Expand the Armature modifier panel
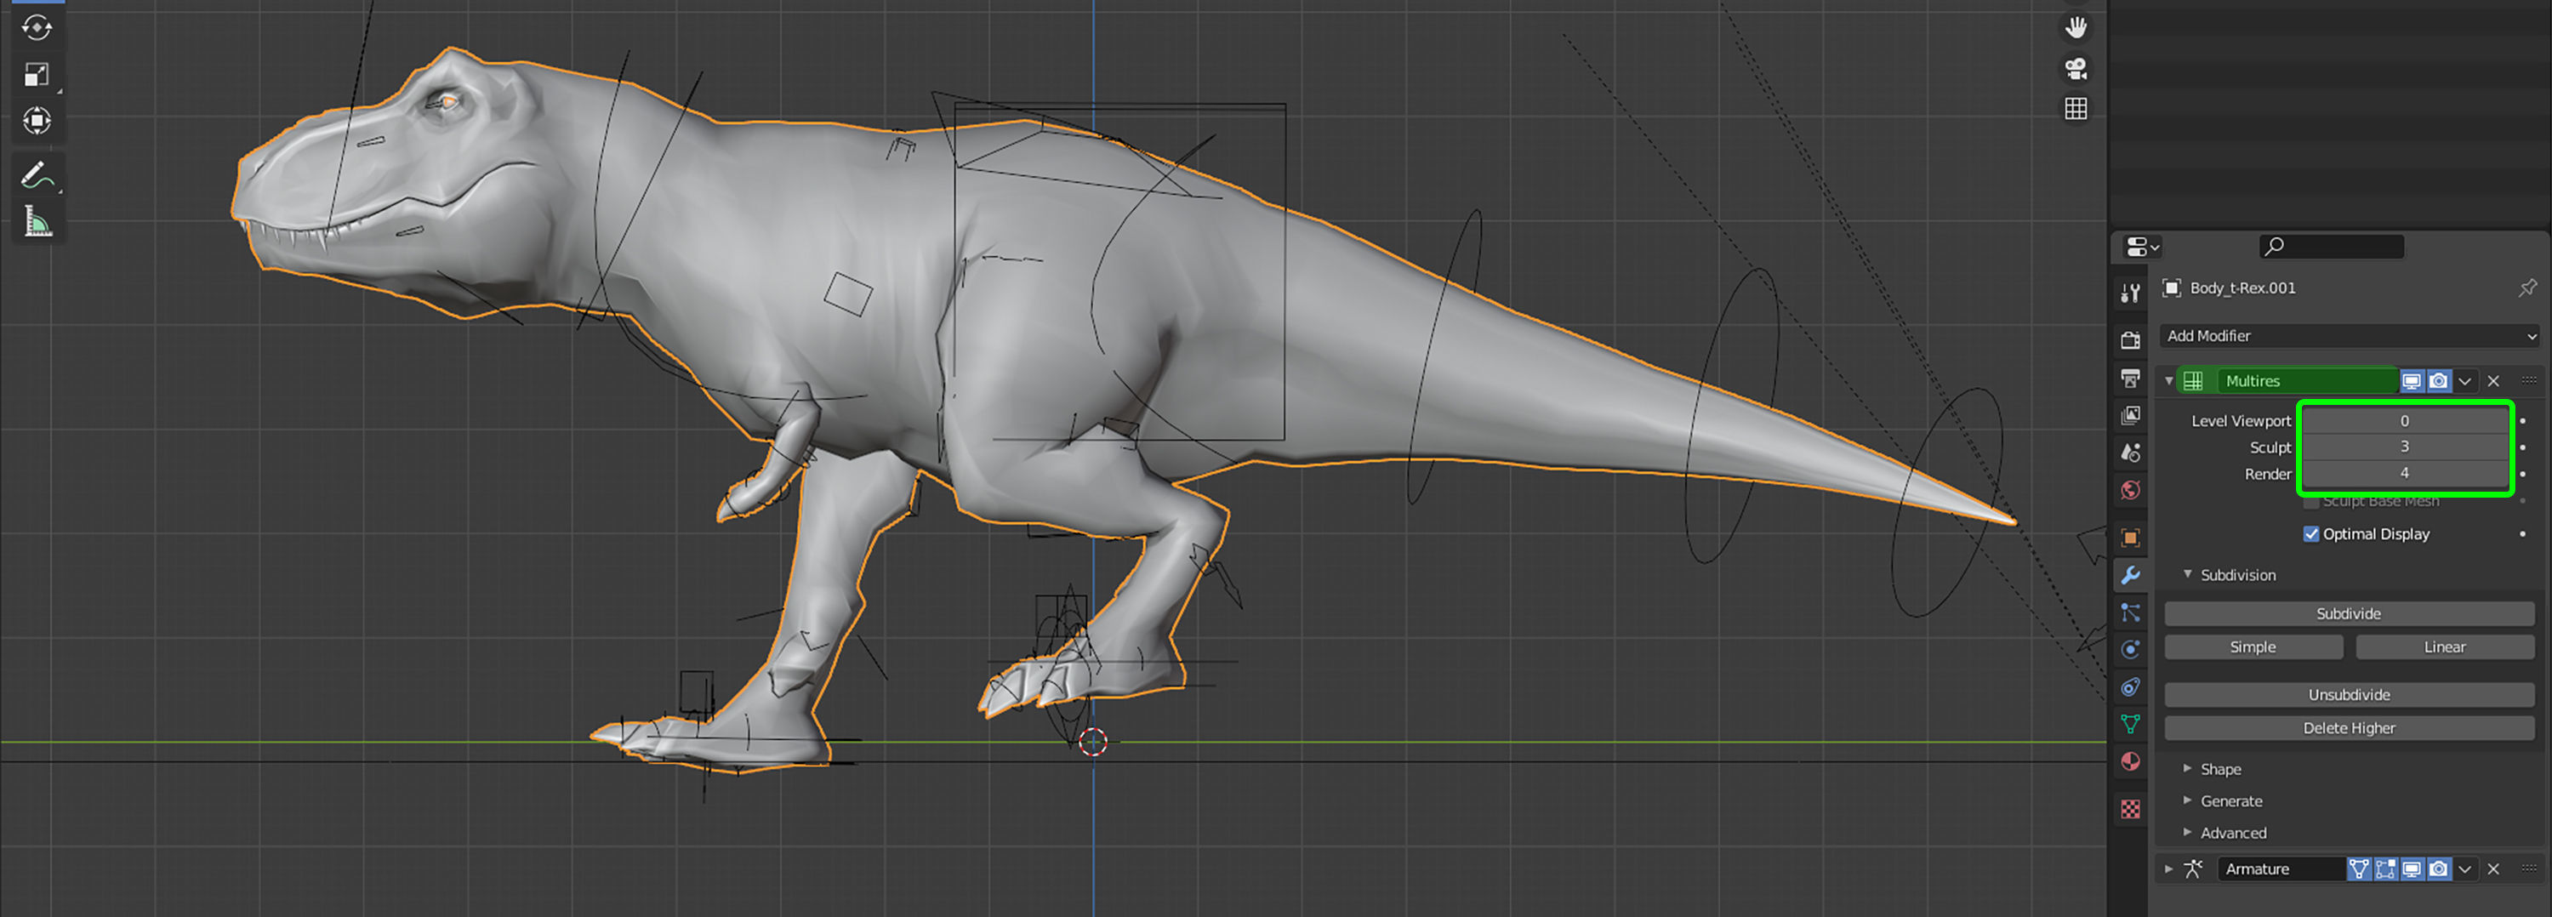 [x=2168, y=869]
